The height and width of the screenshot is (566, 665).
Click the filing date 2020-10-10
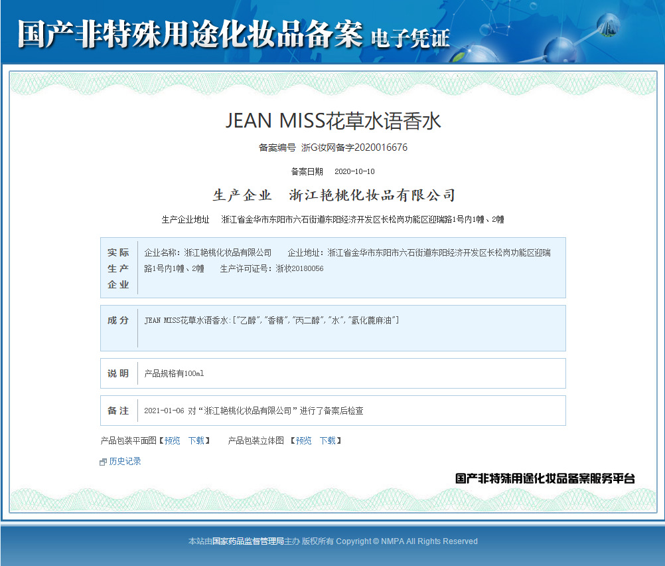click(354, 171)
